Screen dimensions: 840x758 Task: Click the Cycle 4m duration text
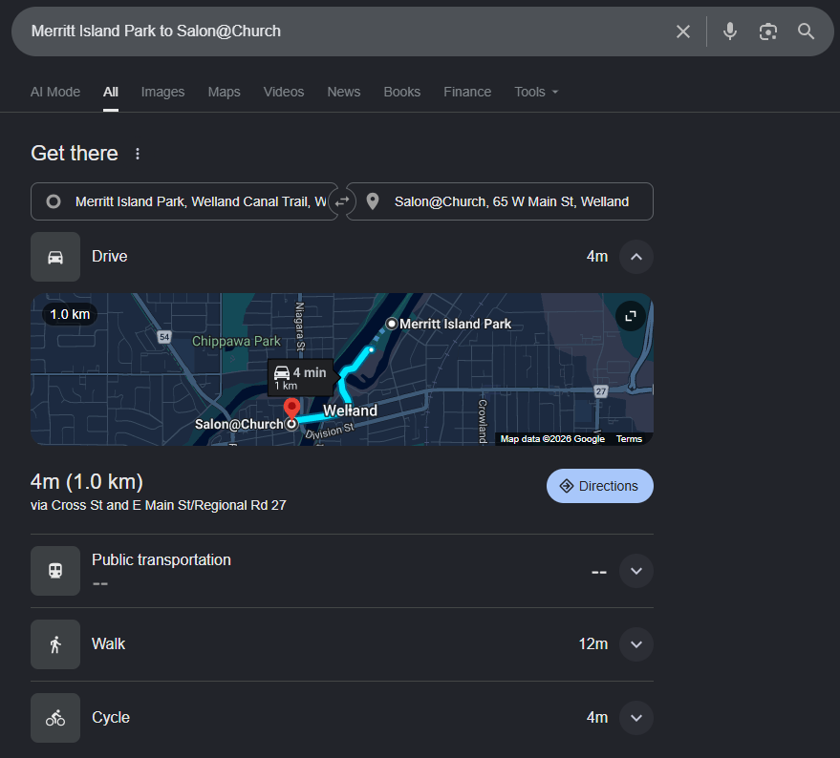coord(596,717)
